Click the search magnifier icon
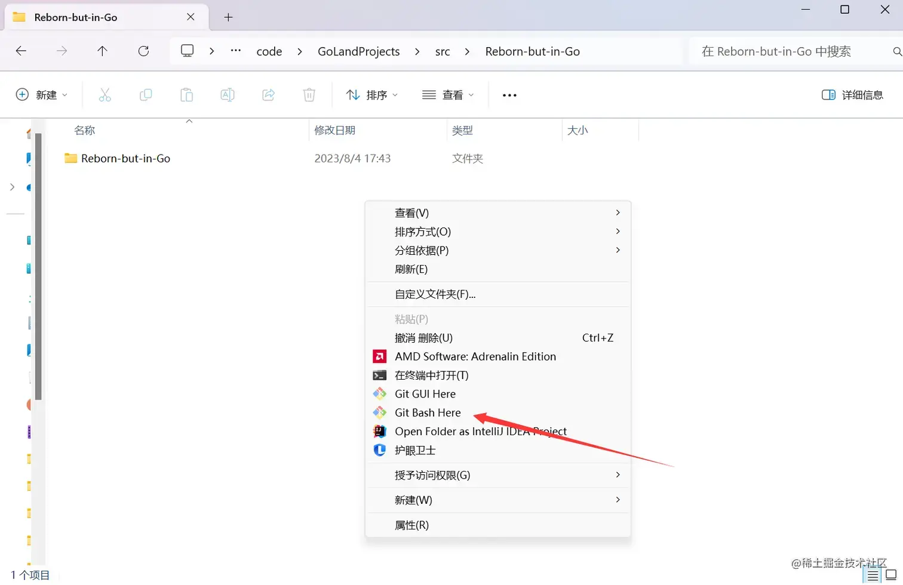Image resolution: width=903 pixels, height=585 pixels. point(897,52)
